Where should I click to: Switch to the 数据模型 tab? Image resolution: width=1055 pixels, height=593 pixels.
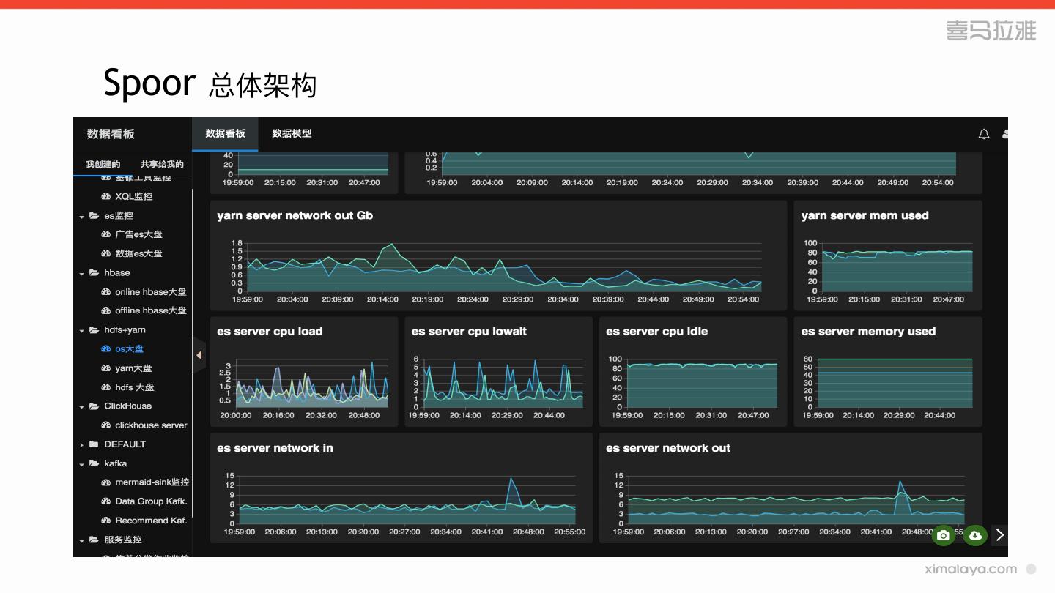click(x=292, y=133)
